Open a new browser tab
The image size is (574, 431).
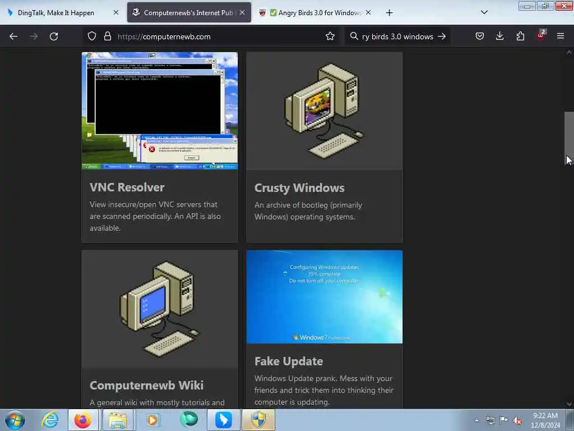click(x=389, y=13)
